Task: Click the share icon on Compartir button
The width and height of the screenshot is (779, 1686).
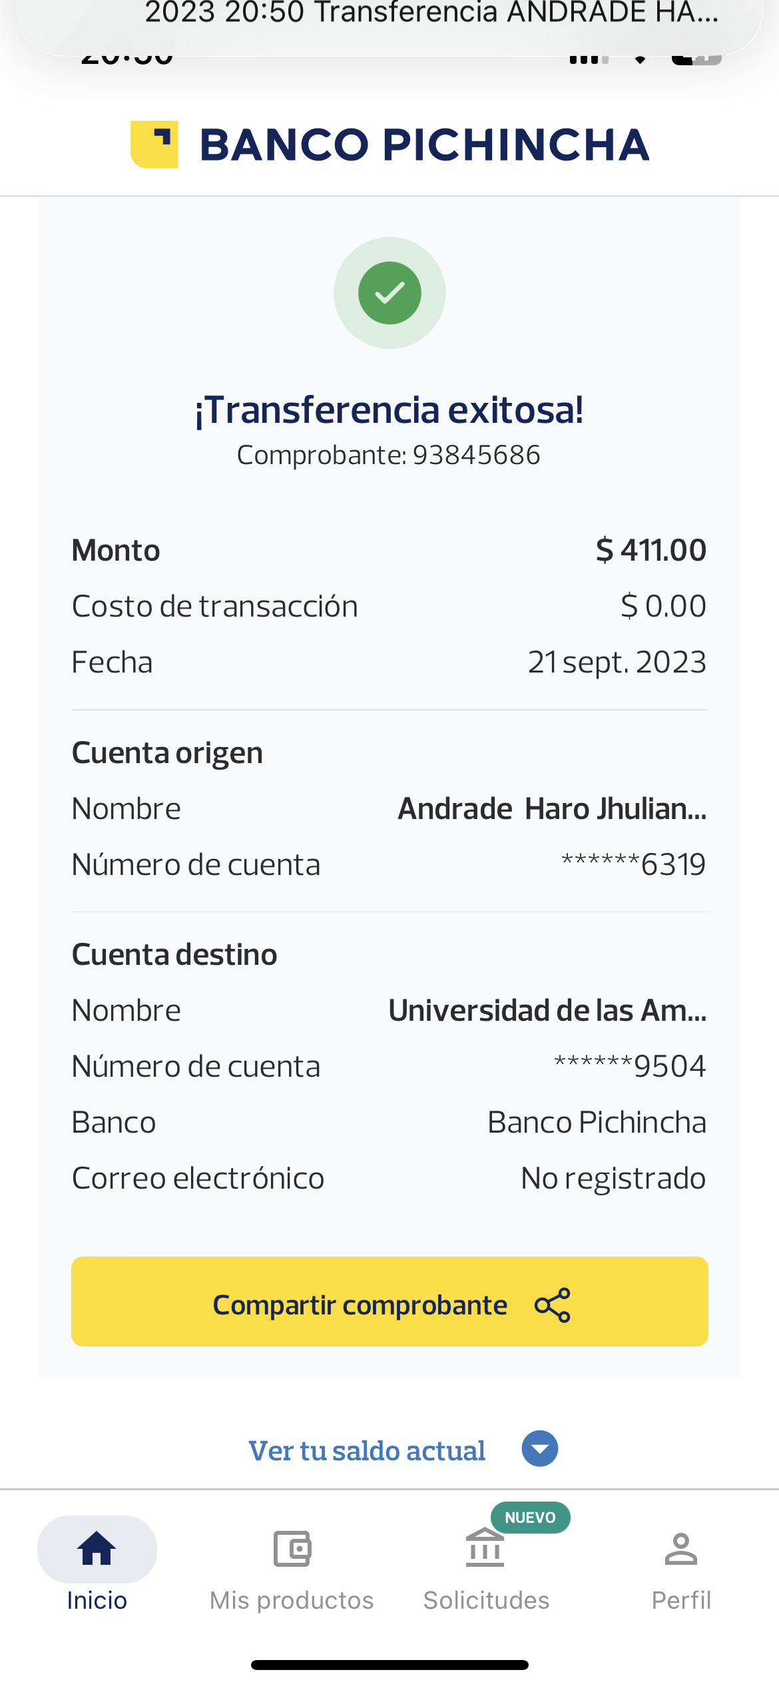Action: pyautogui.click(x=553, y=1305)
